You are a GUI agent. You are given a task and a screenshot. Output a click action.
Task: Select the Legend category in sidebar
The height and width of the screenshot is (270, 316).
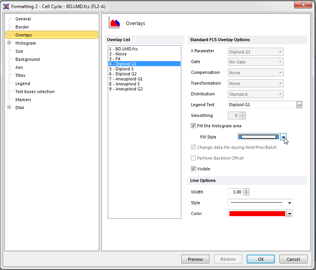tap(22, 83)
